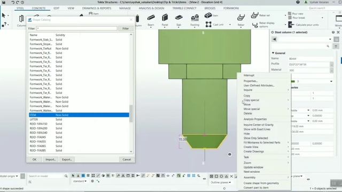Image resolution: width=342 pixels, height=192 pixels.
Task: Click the Profile field in property pane
Action: coord(309,65)
